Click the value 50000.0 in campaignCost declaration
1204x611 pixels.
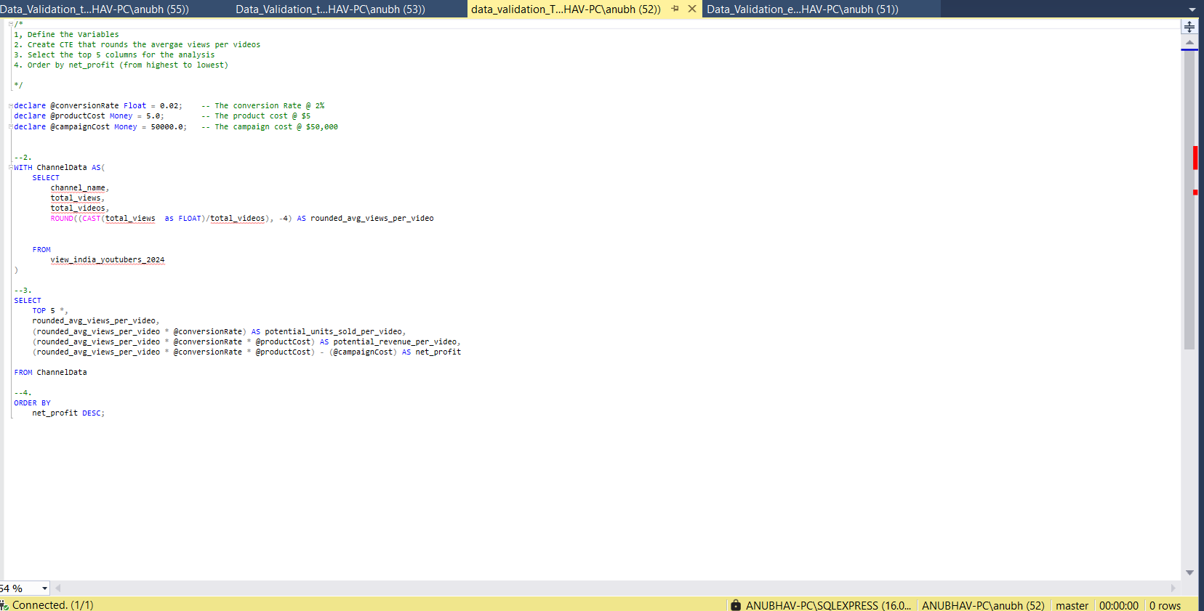pyautogui.click(x=167, y=126)
